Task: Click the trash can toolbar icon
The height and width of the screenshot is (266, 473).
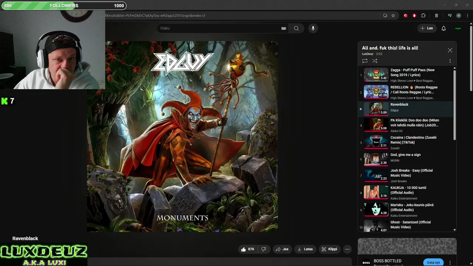Action: point(436,16)
